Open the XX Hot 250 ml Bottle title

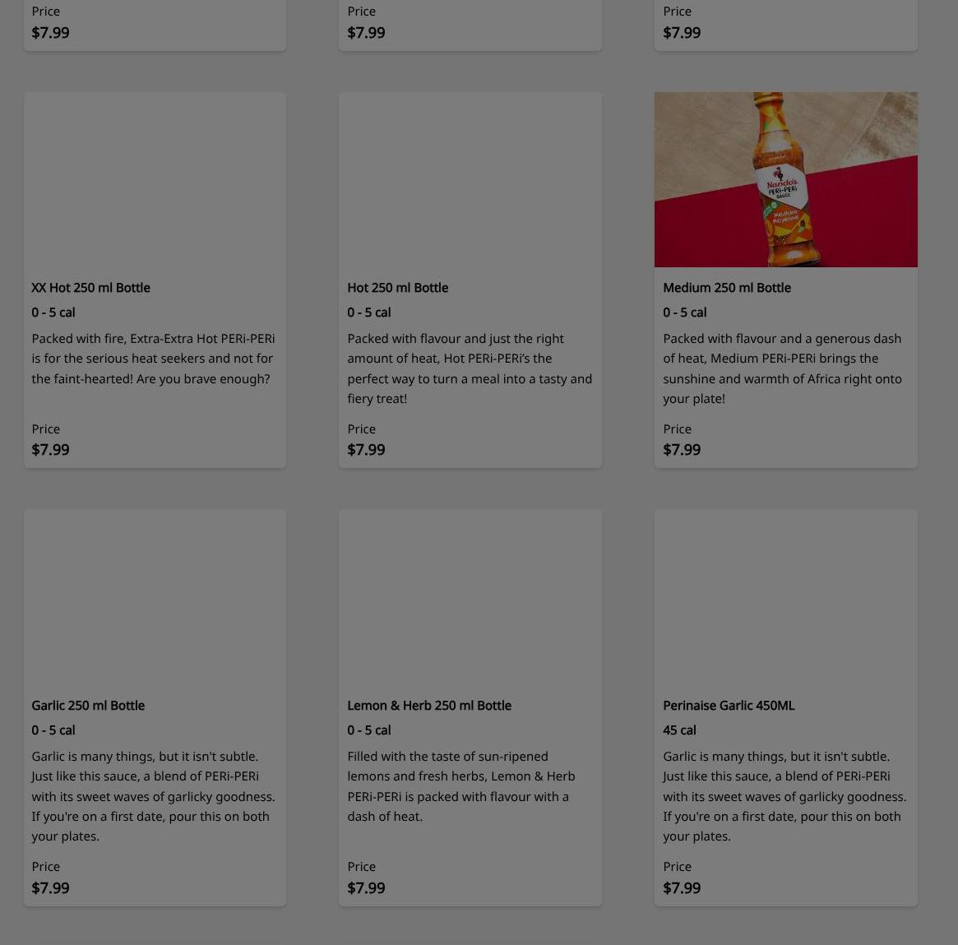(x=90, y=288)
